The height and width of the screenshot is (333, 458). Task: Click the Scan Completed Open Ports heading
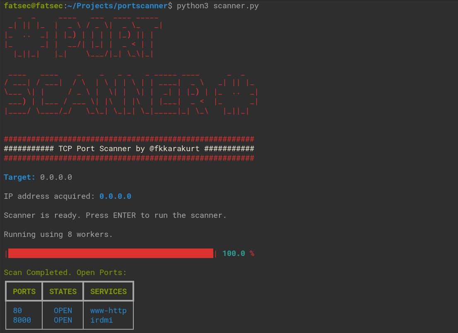[x=65, y=272]
